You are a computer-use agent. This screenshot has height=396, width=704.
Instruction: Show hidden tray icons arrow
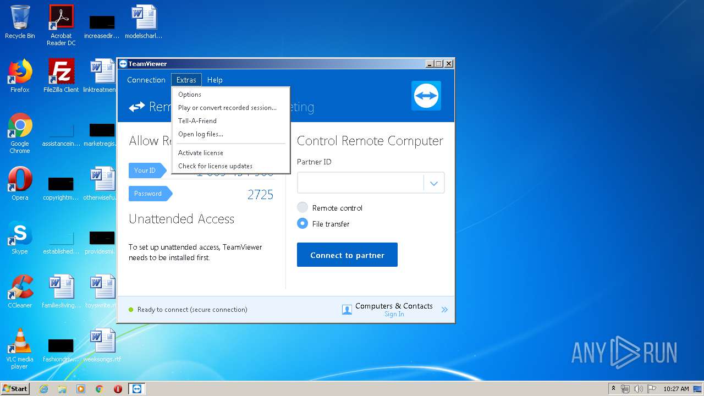[613, 389]
